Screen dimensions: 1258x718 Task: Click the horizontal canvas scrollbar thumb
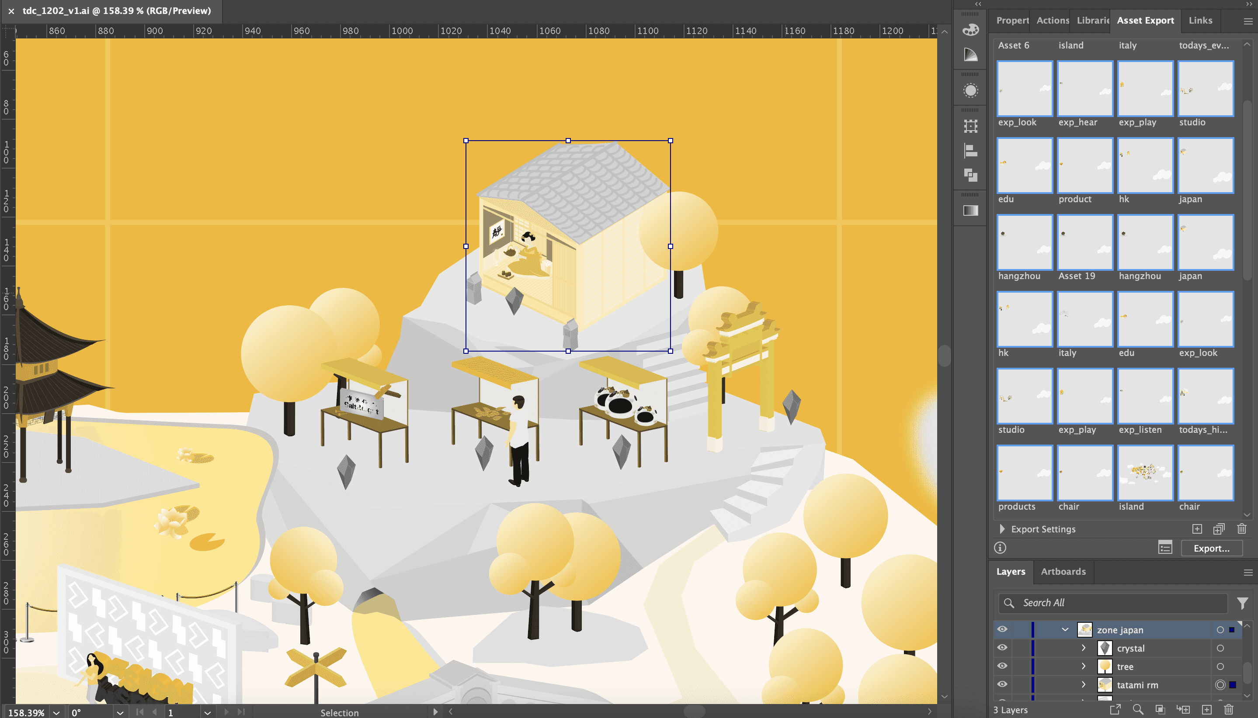pos(694,711)
